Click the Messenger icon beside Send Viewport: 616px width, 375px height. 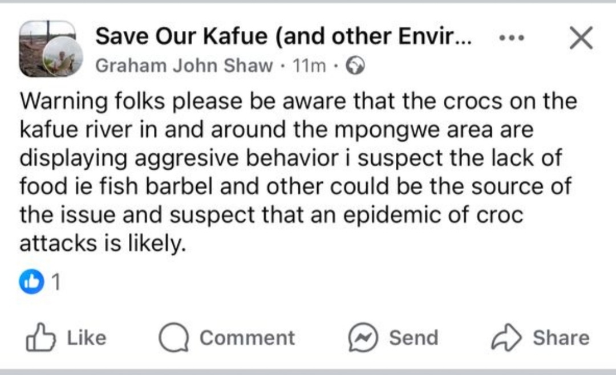[x=363, y=339]
